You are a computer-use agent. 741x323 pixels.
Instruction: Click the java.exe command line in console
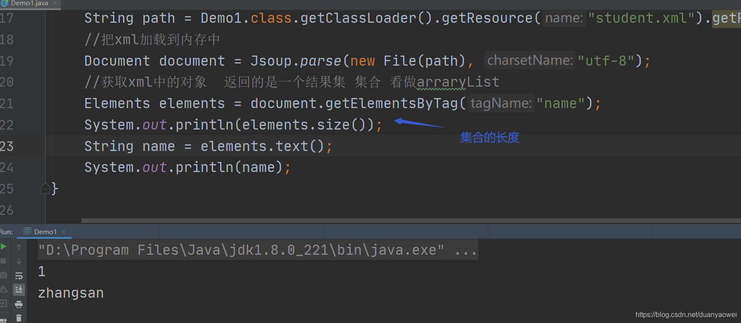257,250
